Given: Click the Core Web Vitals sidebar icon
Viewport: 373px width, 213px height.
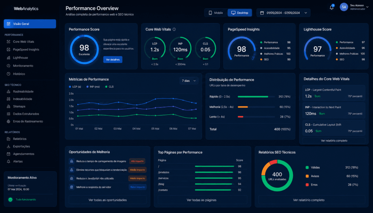Looking at the screenshot, I should [x=9, y=42].
